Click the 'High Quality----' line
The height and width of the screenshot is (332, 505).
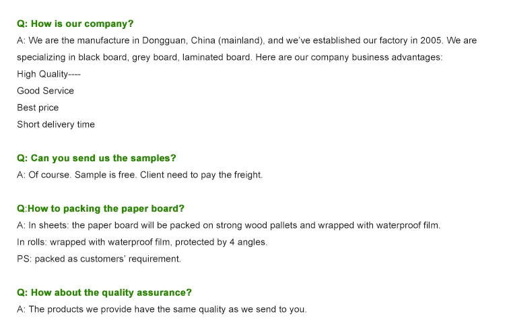[x=48, y=74]
